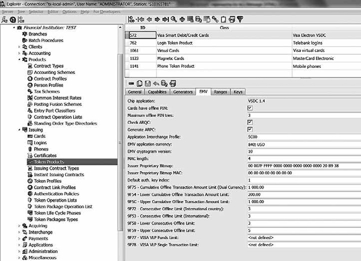The width and height of the screenshot is (361, 261).
Task: Open the Token Products tree node
Action: tap(48, 162)
